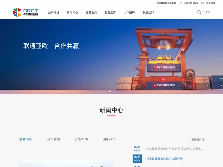Switch language with the EN link
223x167 pixels.
(208, 12)
